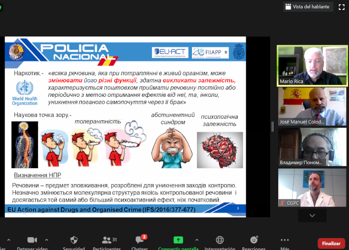The height and width of the screenshot is (250, 349).
Task: Click the barbed wire brain image
Action: (220, 150)
